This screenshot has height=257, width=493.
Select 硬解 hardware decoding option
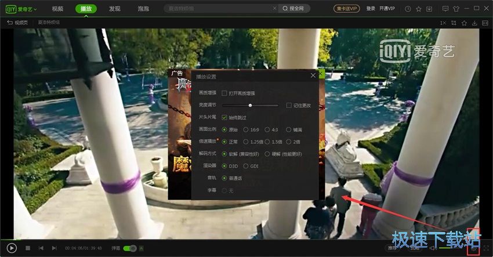[283, 154]
